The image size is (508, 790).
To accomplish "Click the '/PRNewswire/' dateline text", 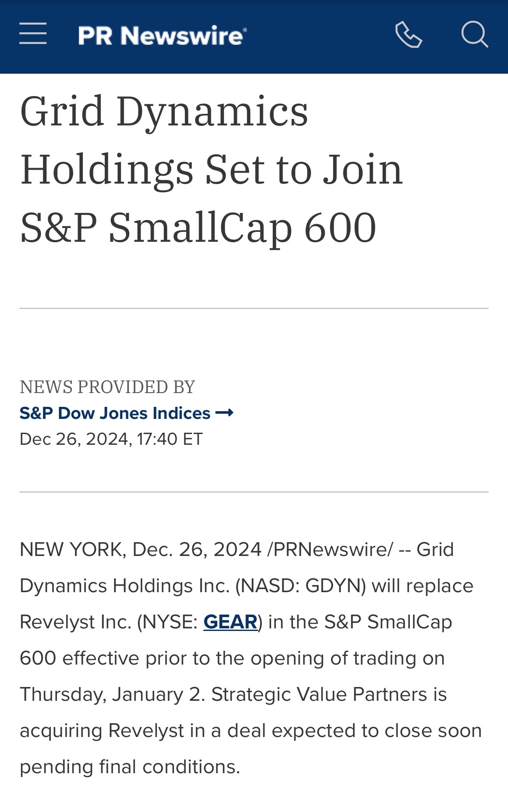I will tap(330, 550).
